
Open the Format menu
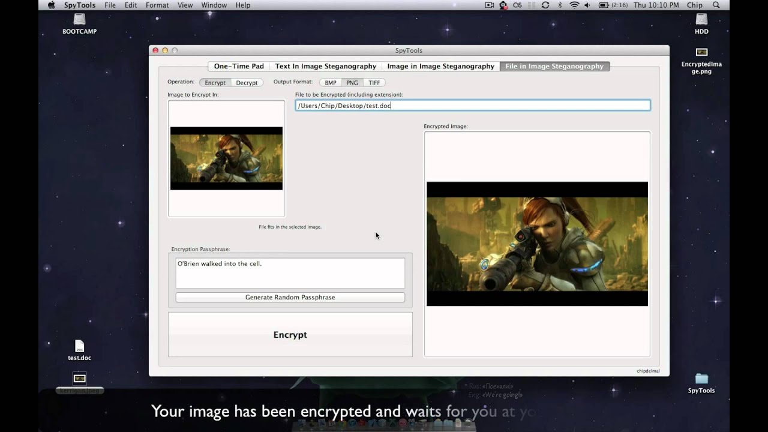click(x=157, y=5)
